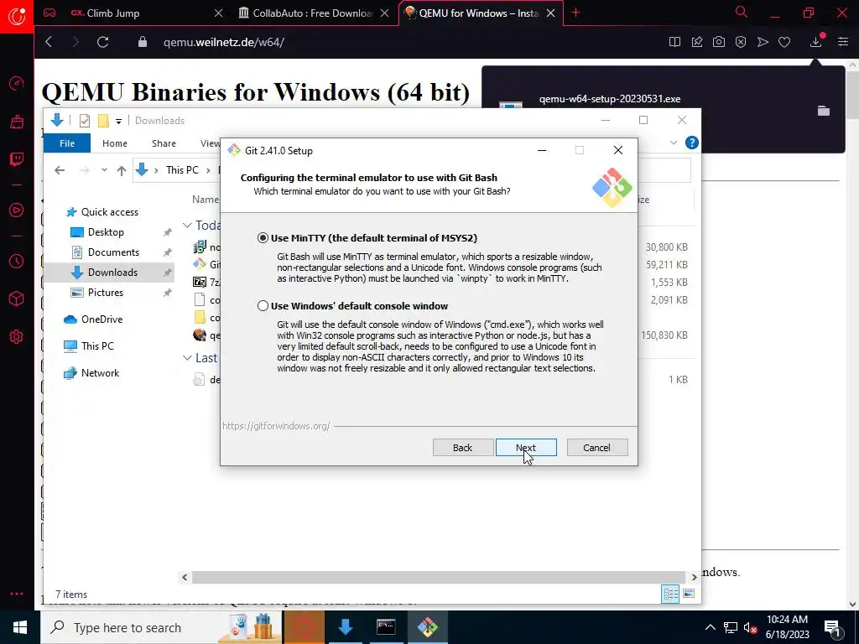Take snapshot with camera icon
This screenshot has height=644, width=859.
click(718, 42)
